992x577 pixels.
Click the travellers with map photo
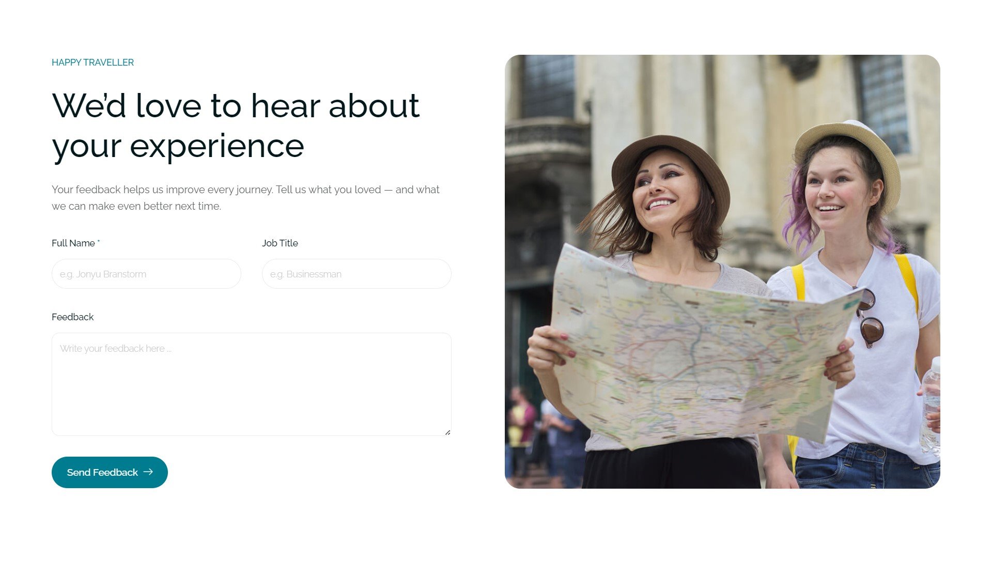click(722, 272)
